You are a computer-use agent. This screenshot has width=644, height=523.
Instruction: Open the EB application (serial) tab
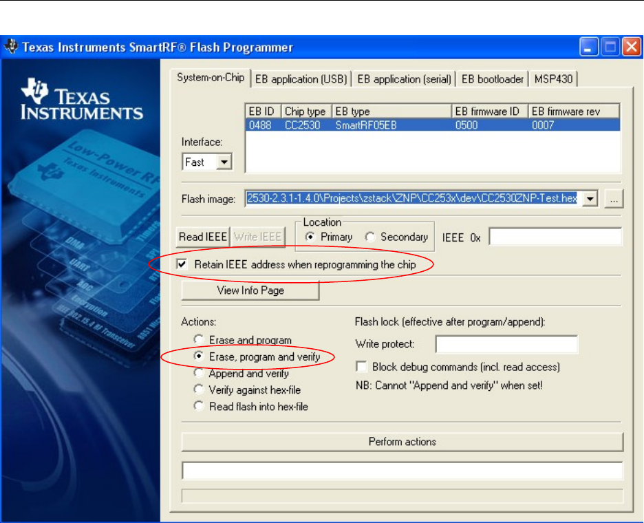click(x=404, y=79)
